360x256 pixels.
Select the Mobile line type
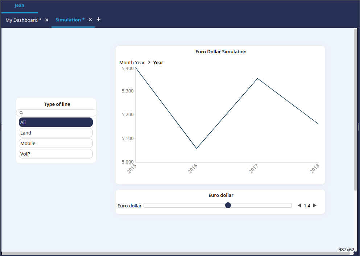pyautogui.click(x=56, y=143)
